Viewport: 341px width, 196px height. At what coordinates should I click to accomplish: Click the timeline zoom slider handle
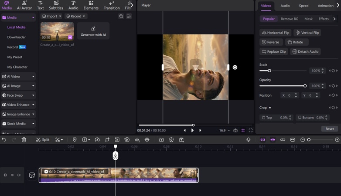[309, 140]
